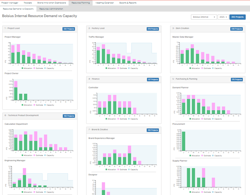Click 282 Projects badge in Project Lead
This screenshot has height=195, width=250.
(69, 29)
